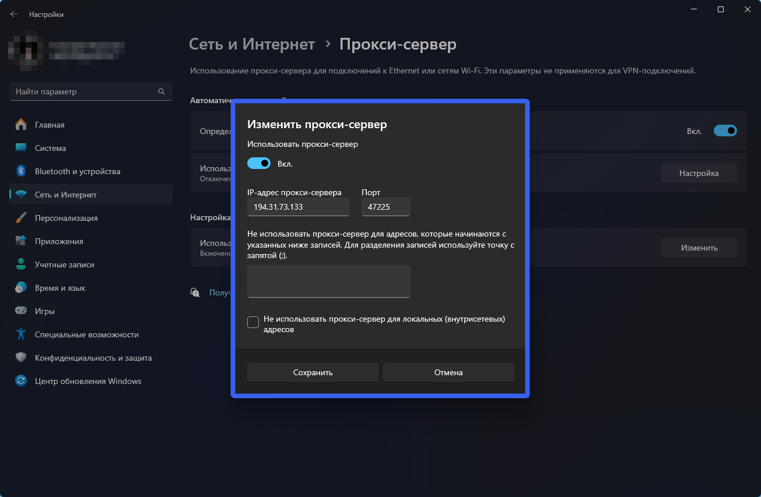
Task: Open Время и язык settings section
Action: click(60, 288)
